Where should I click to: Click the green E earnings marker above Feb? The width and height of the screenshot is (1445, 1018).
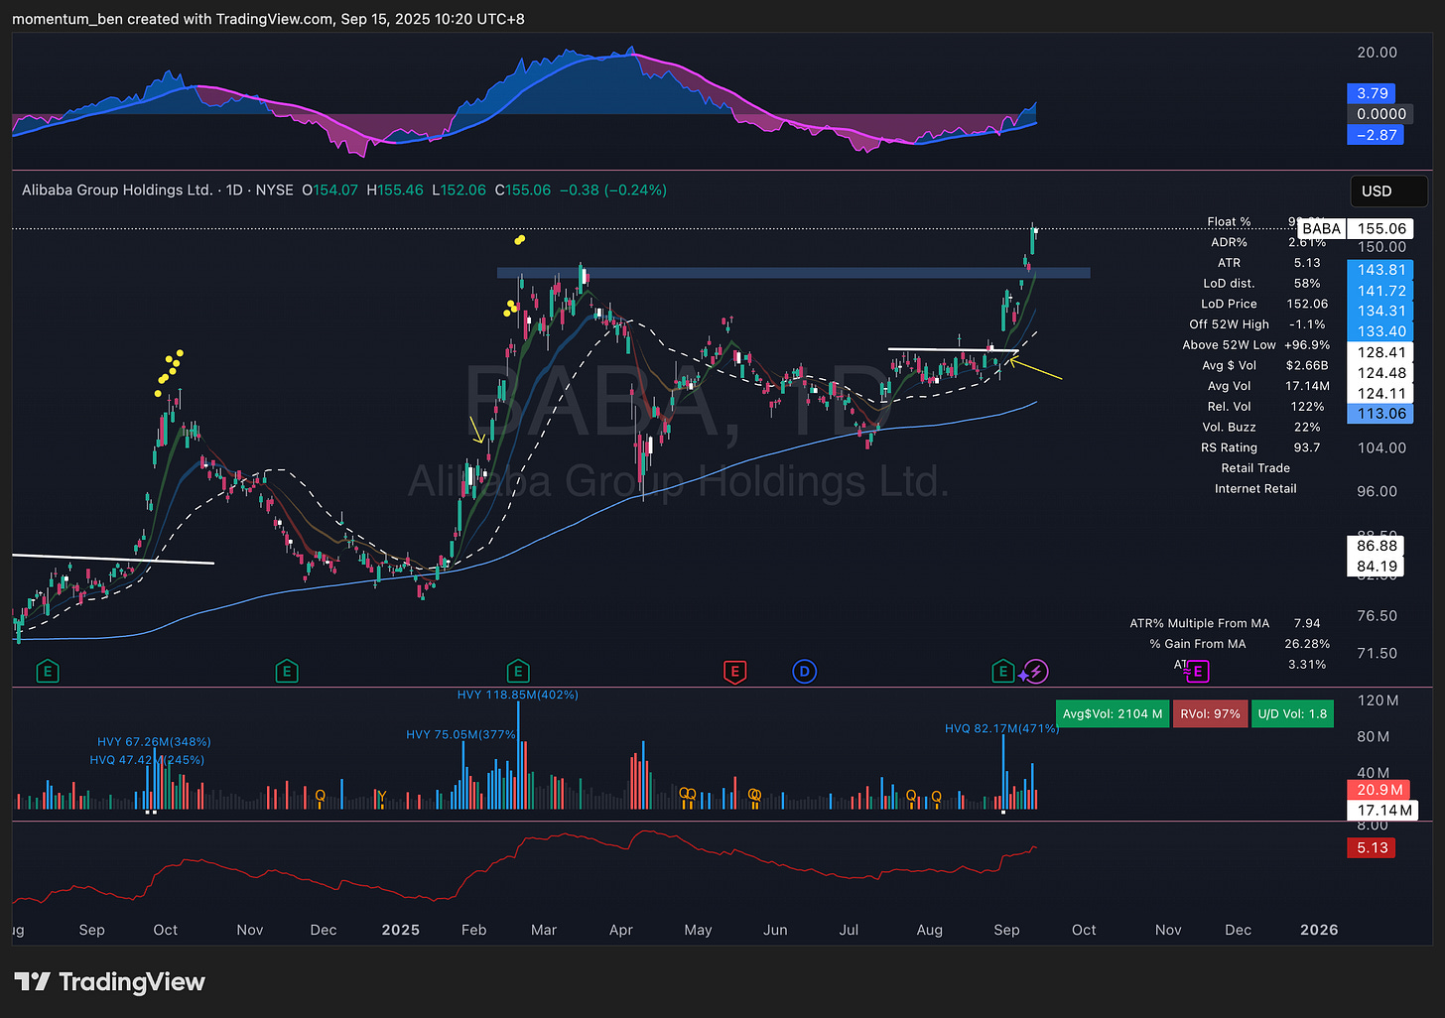(517, 672)
